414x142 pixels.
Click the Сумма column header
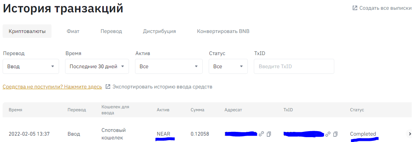197,110
